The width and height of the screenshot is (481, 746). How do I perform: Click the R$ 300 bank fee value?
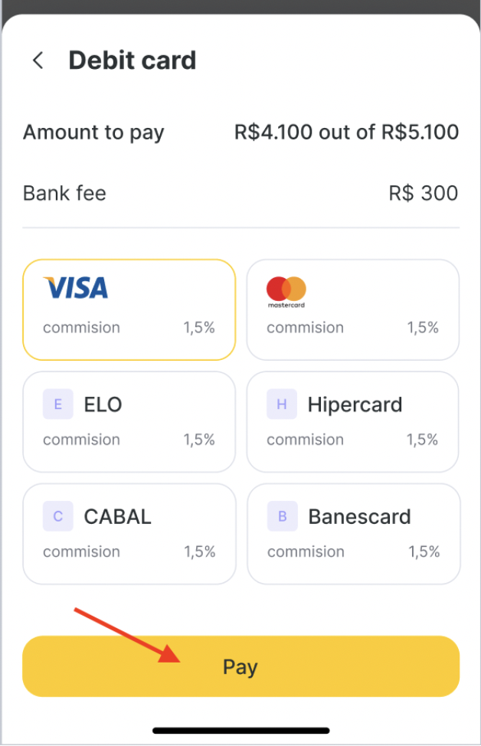click(x=424, y=193)
